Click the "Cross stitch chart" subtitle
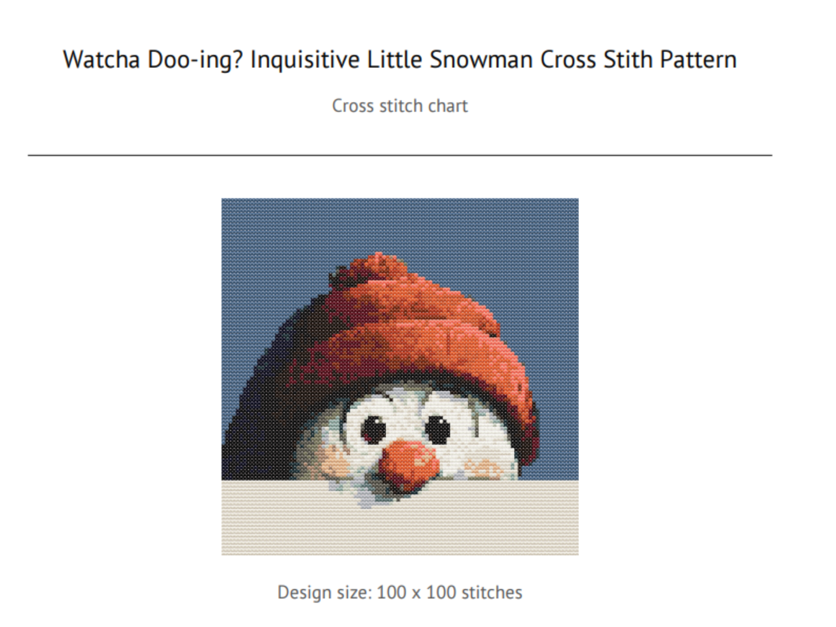Screen dimensions: 836x627 (400, 106)
